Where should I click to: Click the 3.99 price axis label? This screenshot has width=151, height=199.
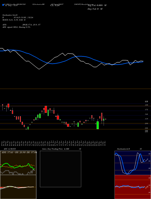tap(146, 105)
